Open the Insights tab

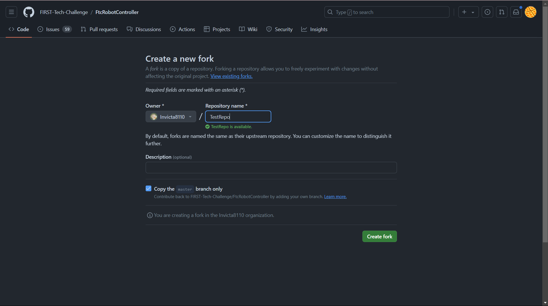click(x=314, y=29)
